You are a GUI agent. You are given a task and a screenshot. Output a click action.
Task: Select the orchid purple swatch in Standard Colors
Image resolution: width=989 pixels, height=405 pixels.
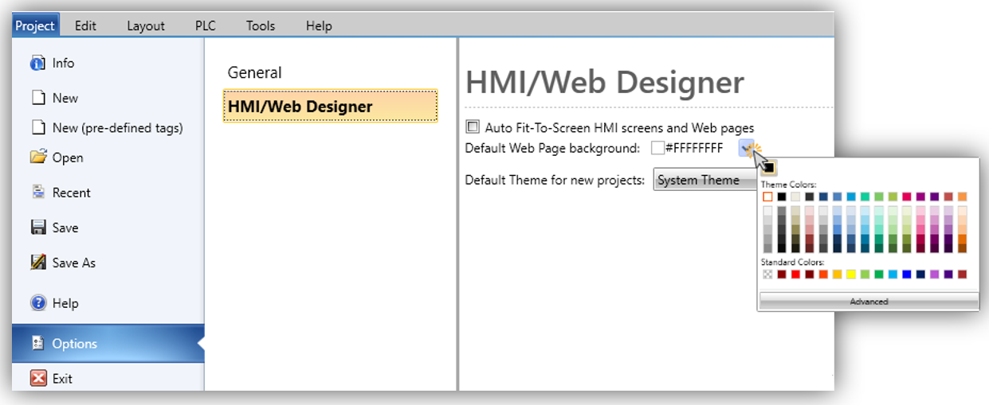click(934, 275)
